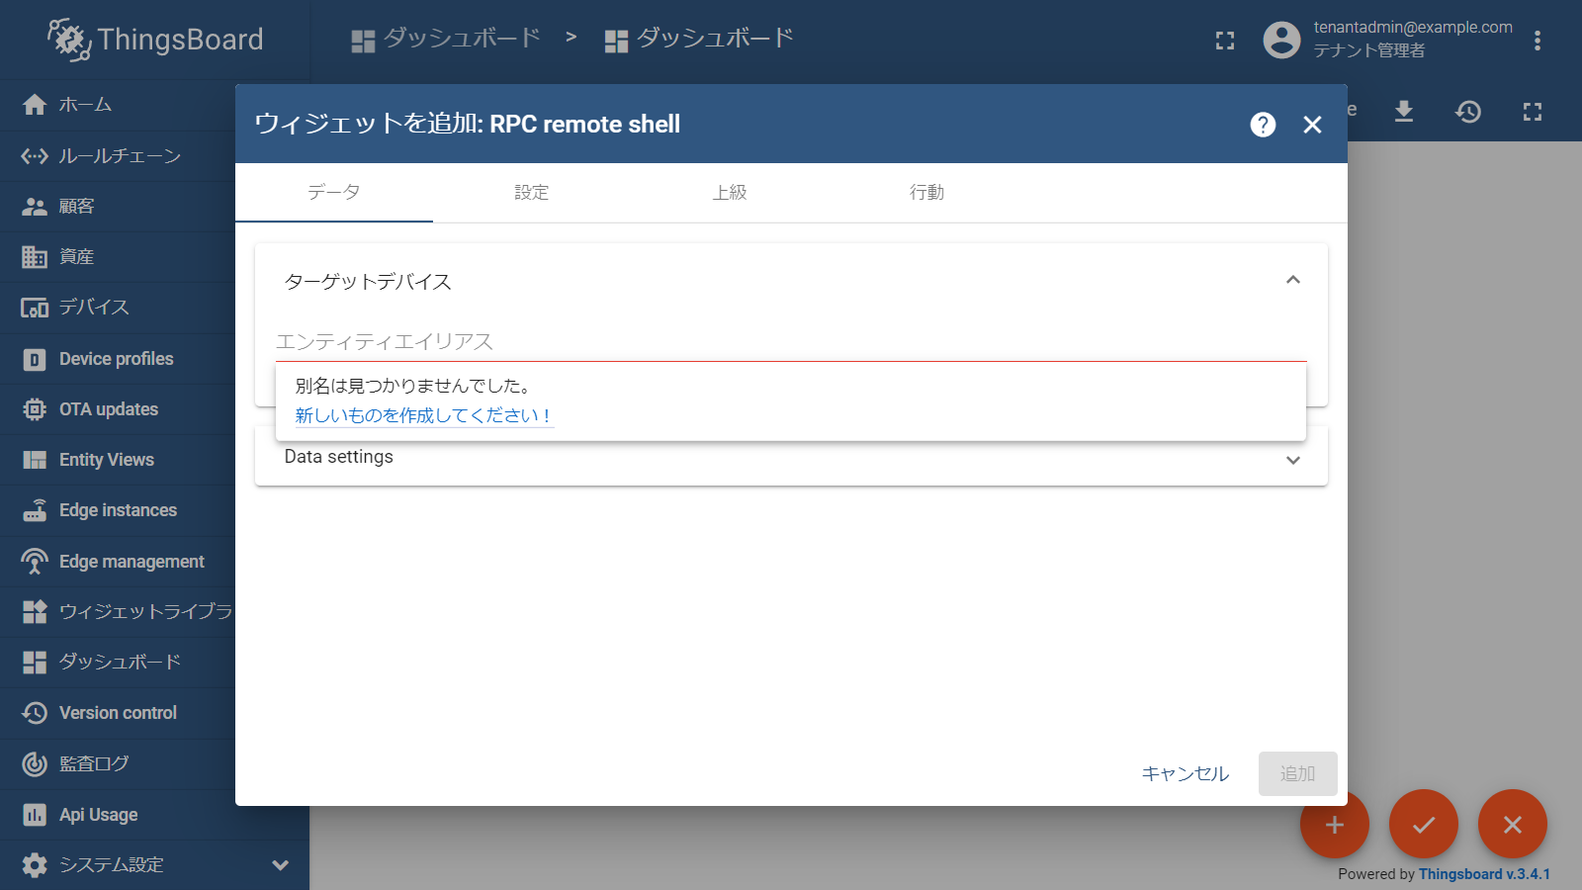
Task: Expand the Data settings panel
Action: click(x=1292, y=460)
